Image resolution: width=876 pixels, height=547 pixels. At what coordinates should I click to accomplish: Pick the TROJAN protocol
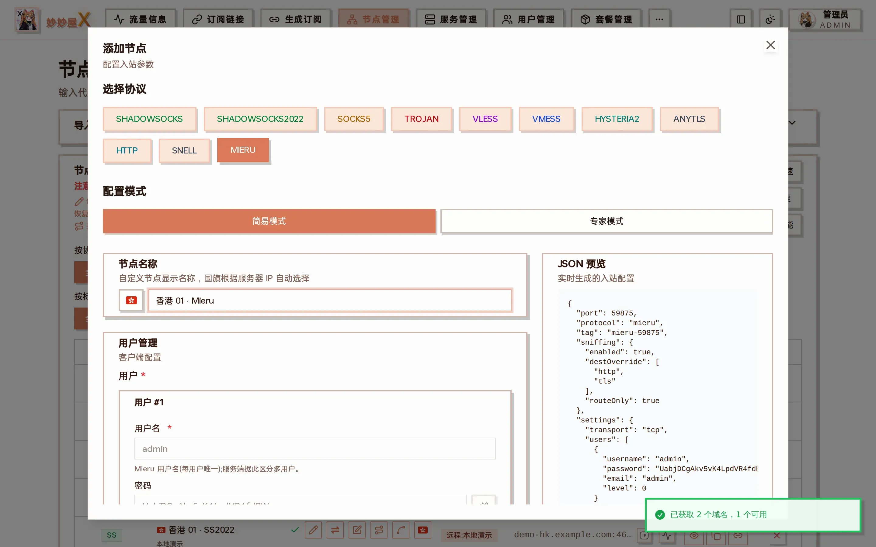421,119
